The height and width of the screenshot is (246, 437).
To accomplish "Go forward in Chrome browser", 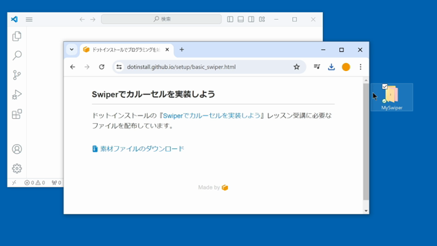I will click(87, 67).
